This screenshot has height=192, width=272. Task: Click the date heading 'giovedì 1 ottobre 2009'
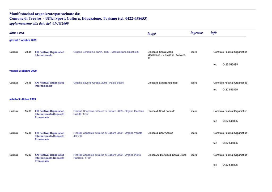point(23,40)
